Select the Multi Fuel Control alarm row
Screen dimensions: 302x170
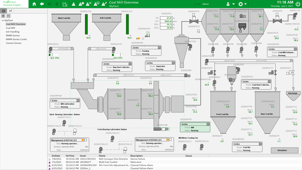tap(174, 162)
